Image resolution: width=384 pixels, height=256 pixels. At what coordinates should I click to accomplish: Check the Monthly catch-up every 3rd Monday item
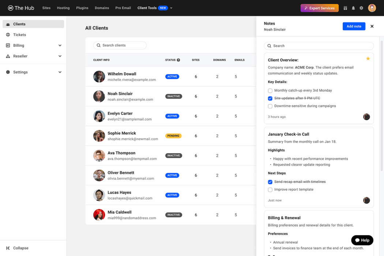pyautogui.click(x=270, y=90)
